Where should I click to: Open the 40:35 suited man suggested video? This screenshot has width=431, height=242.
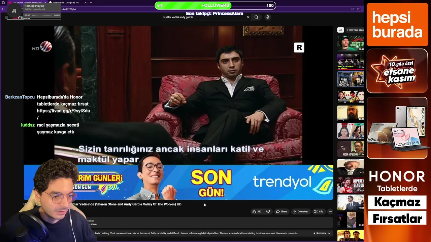coord(351,202)
